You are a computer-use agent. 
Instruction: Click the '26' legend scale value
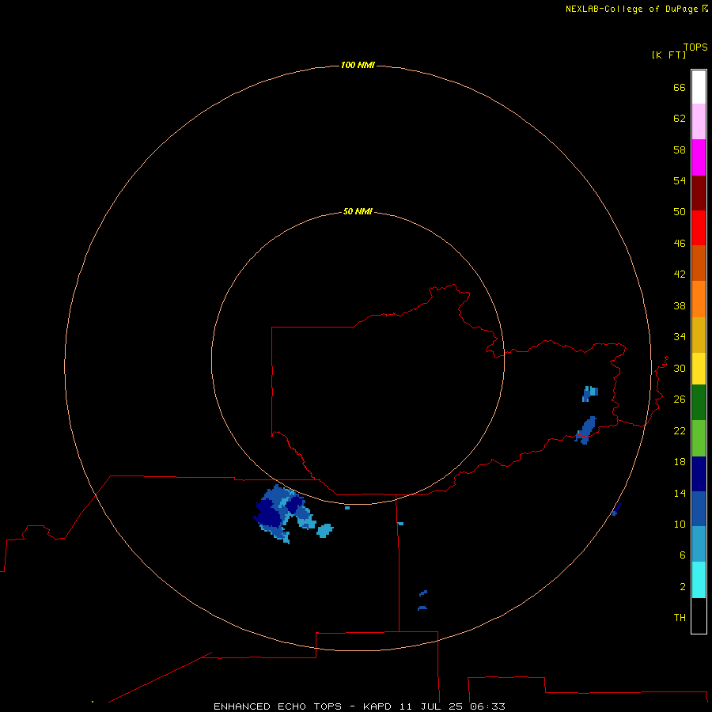click(680, 400)
